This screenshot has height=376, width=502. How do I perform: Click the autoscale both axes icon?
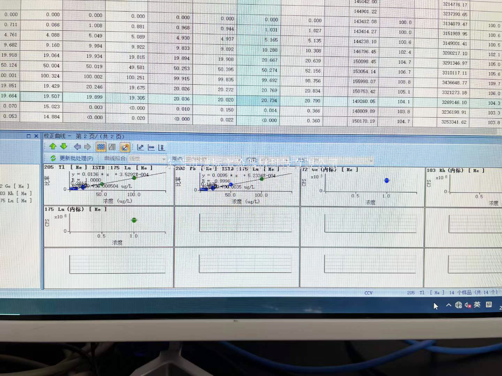pos(140,148)
